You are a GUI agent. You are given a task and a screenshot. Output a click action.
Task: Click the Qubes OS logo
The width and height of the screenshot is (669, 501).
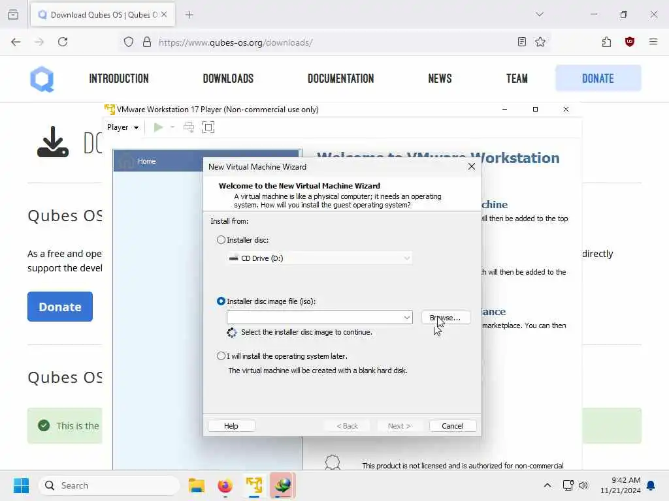pos(42,79)
